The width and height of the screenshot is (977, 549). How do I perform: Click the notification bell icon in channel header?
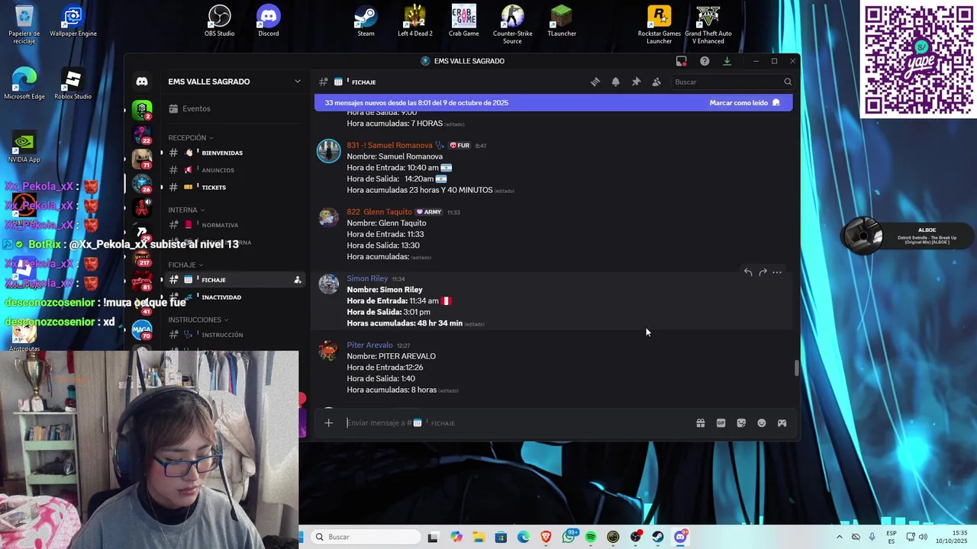point(616,82)
